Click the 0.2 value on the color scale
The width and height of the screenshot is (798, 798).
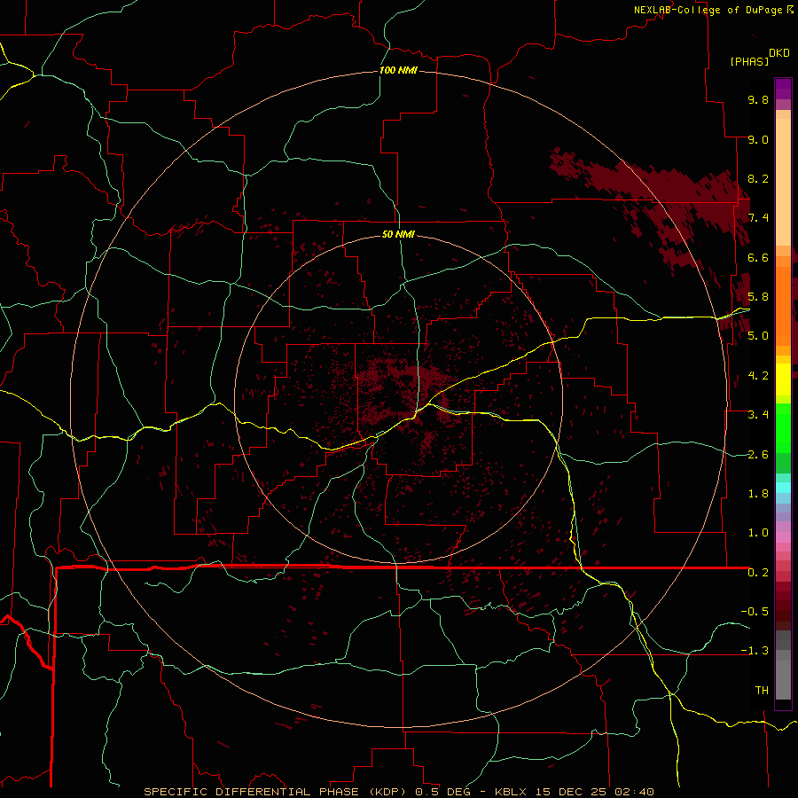758,573
